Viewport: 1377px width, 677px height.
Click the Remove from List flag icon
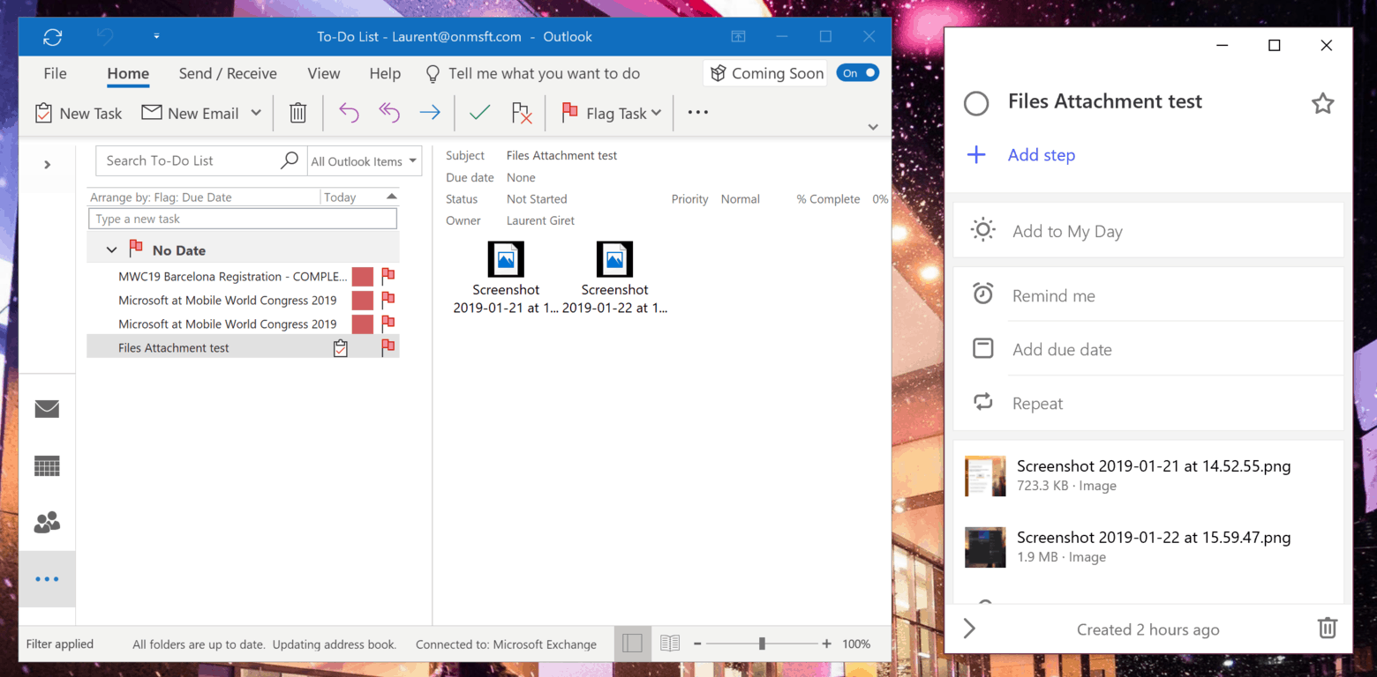point(522,113)
